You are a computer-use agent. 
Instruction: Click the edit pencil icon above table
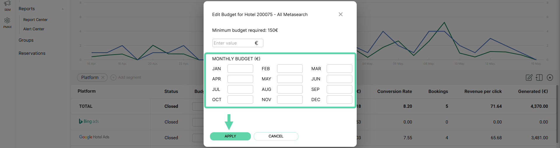(x=529, y=77)
